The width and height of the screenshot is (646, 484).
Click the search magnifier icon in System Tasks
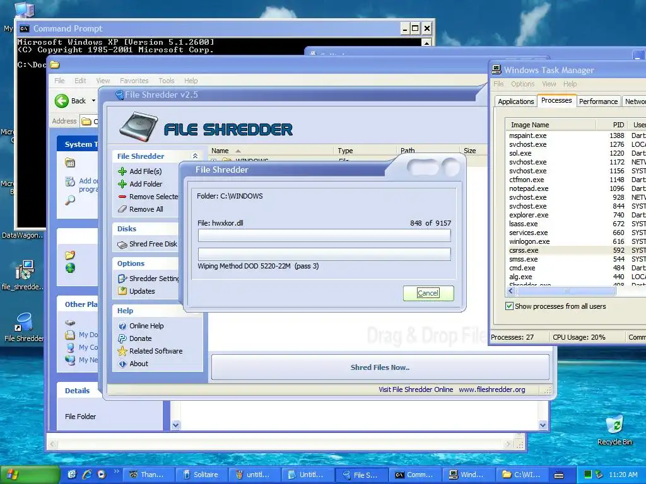point(70,200)
